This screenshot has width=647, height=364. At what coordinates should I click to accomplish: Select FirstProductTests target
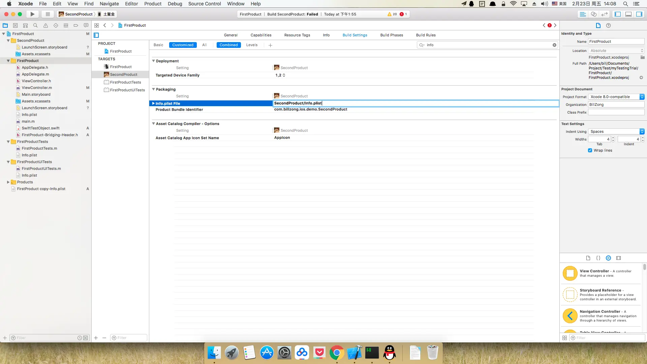(x=125, y=82)
